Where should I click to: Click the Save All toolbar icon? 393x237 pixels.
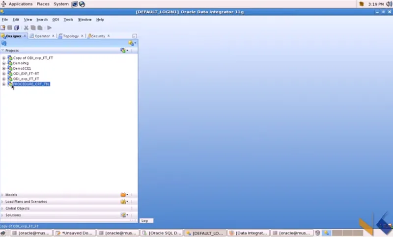tap(17, 28)
